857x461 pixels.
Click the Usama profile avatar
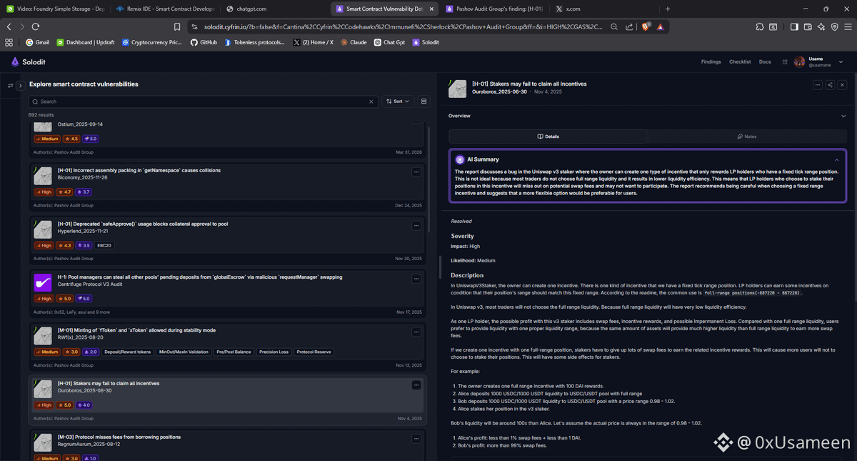point(799,62)
